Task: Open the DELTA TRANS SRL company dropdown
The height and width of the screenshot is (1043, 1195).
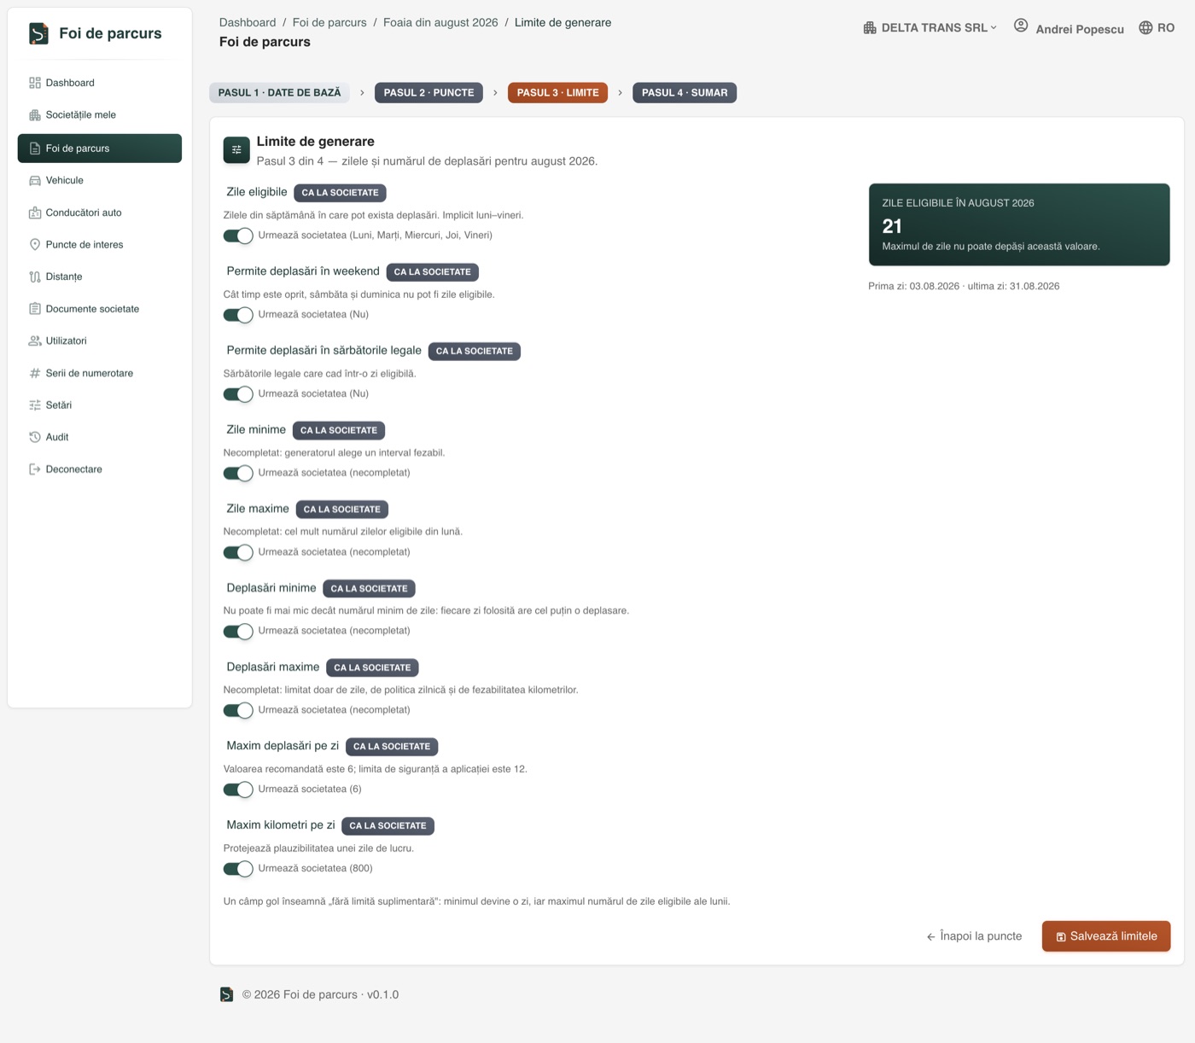Action: (930, 27)
